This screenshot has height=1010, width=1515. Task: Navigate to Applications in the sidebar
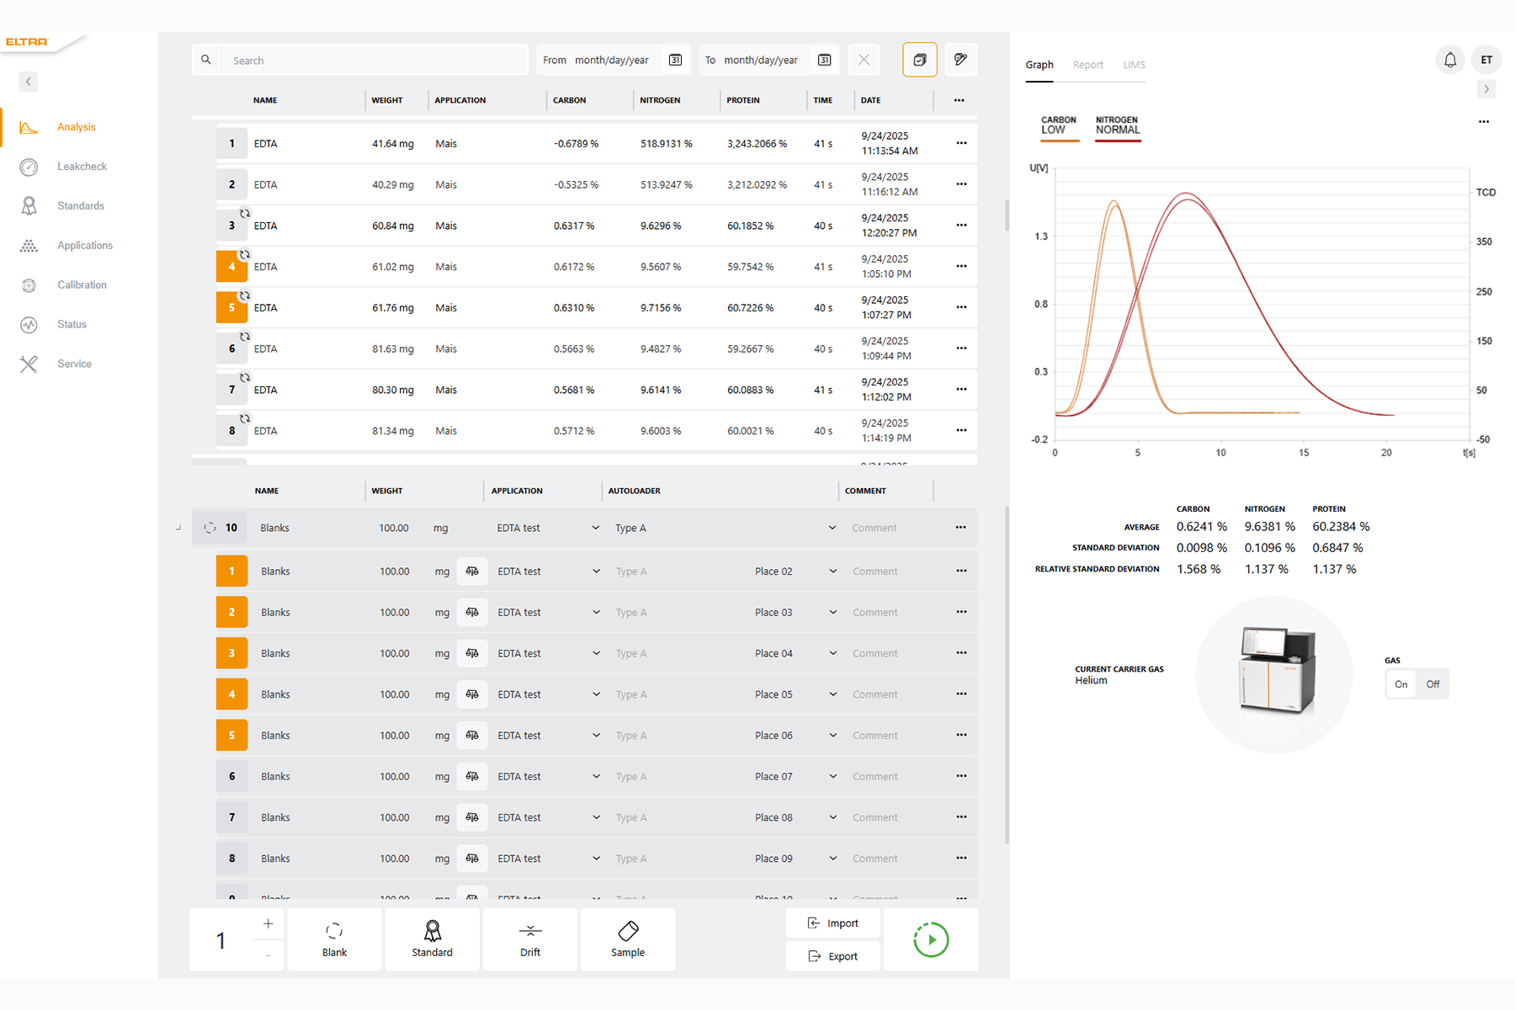click(84, 245)
